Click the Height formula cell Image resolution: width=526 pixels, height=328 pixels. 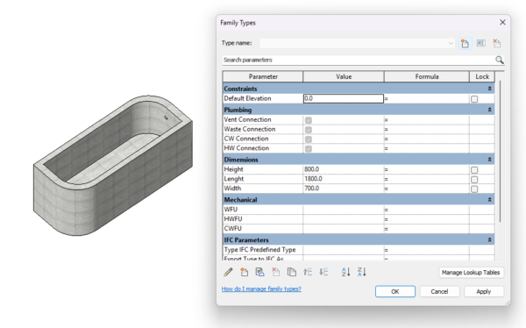pyautogui.click(x=426, y=169)
